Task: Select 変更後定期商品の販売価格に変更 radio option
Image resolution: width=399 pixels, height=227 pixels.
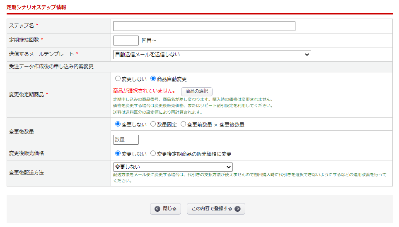Action: [153, 153]
